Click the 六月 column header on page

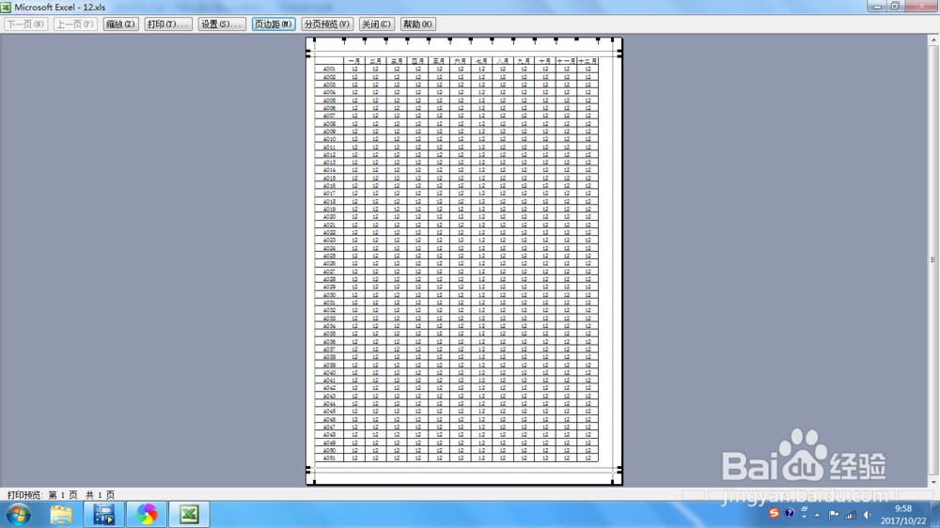pos(461,60)
